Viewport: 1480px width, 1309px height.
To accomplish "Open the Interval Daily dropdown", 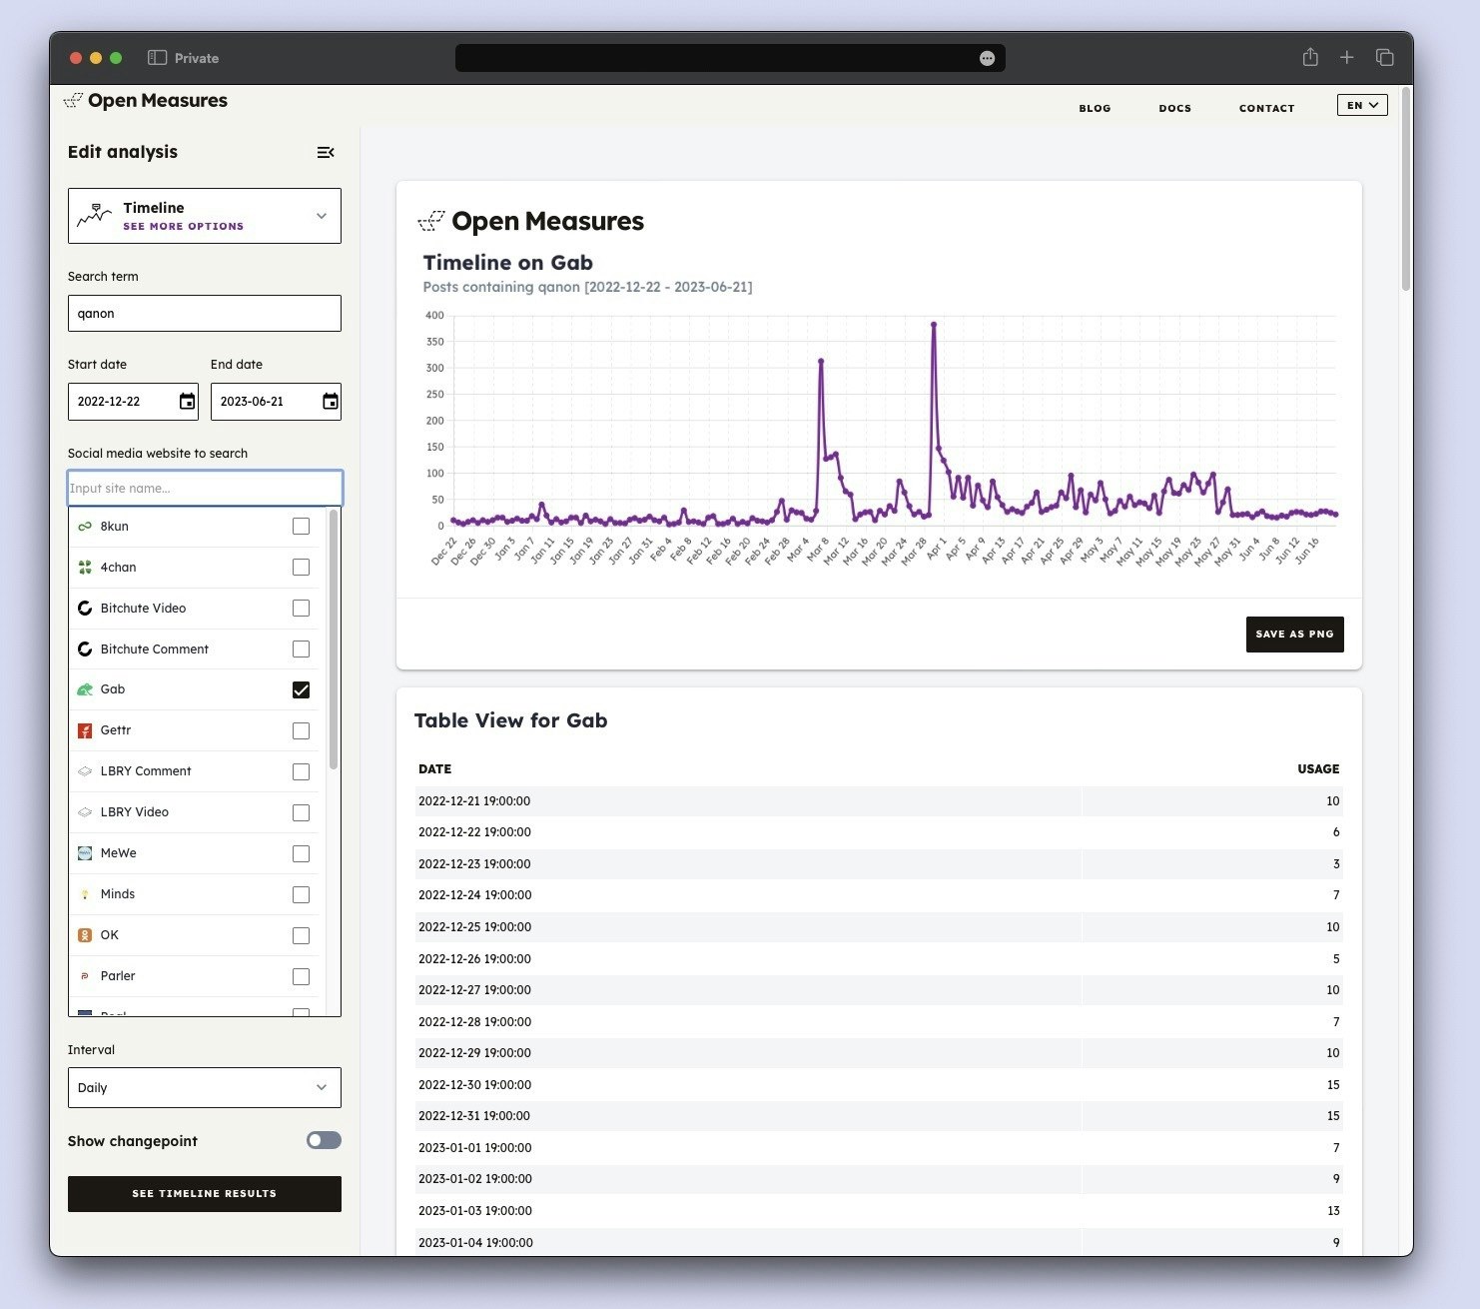I will 205,1087.
